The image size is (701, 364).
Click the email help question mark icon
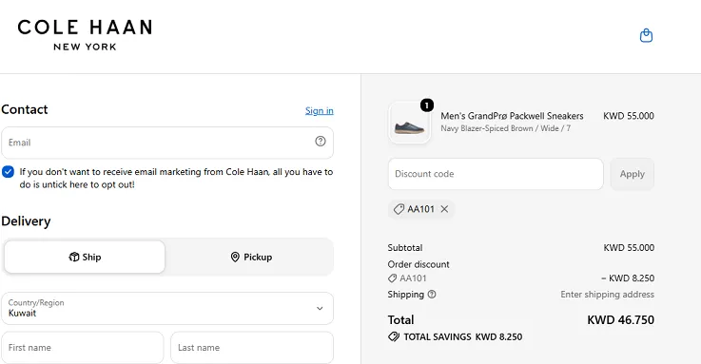point(321,142)
